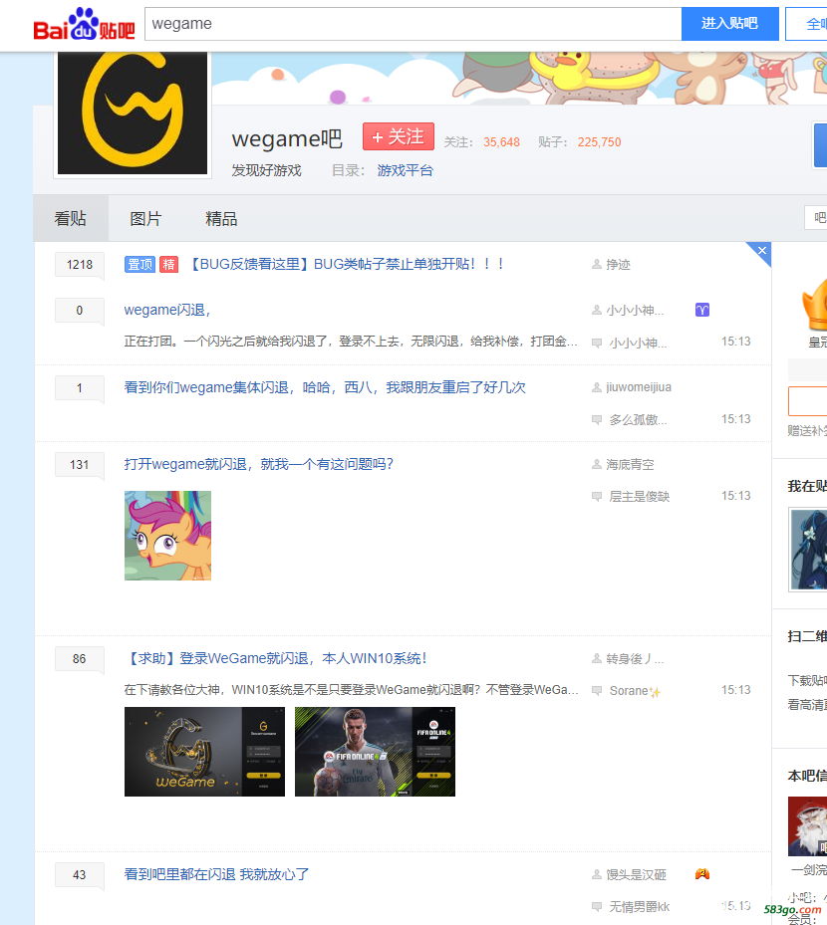
Task: Open the 打开wegame就闪退 thread
Action: [x=258, y=464]
